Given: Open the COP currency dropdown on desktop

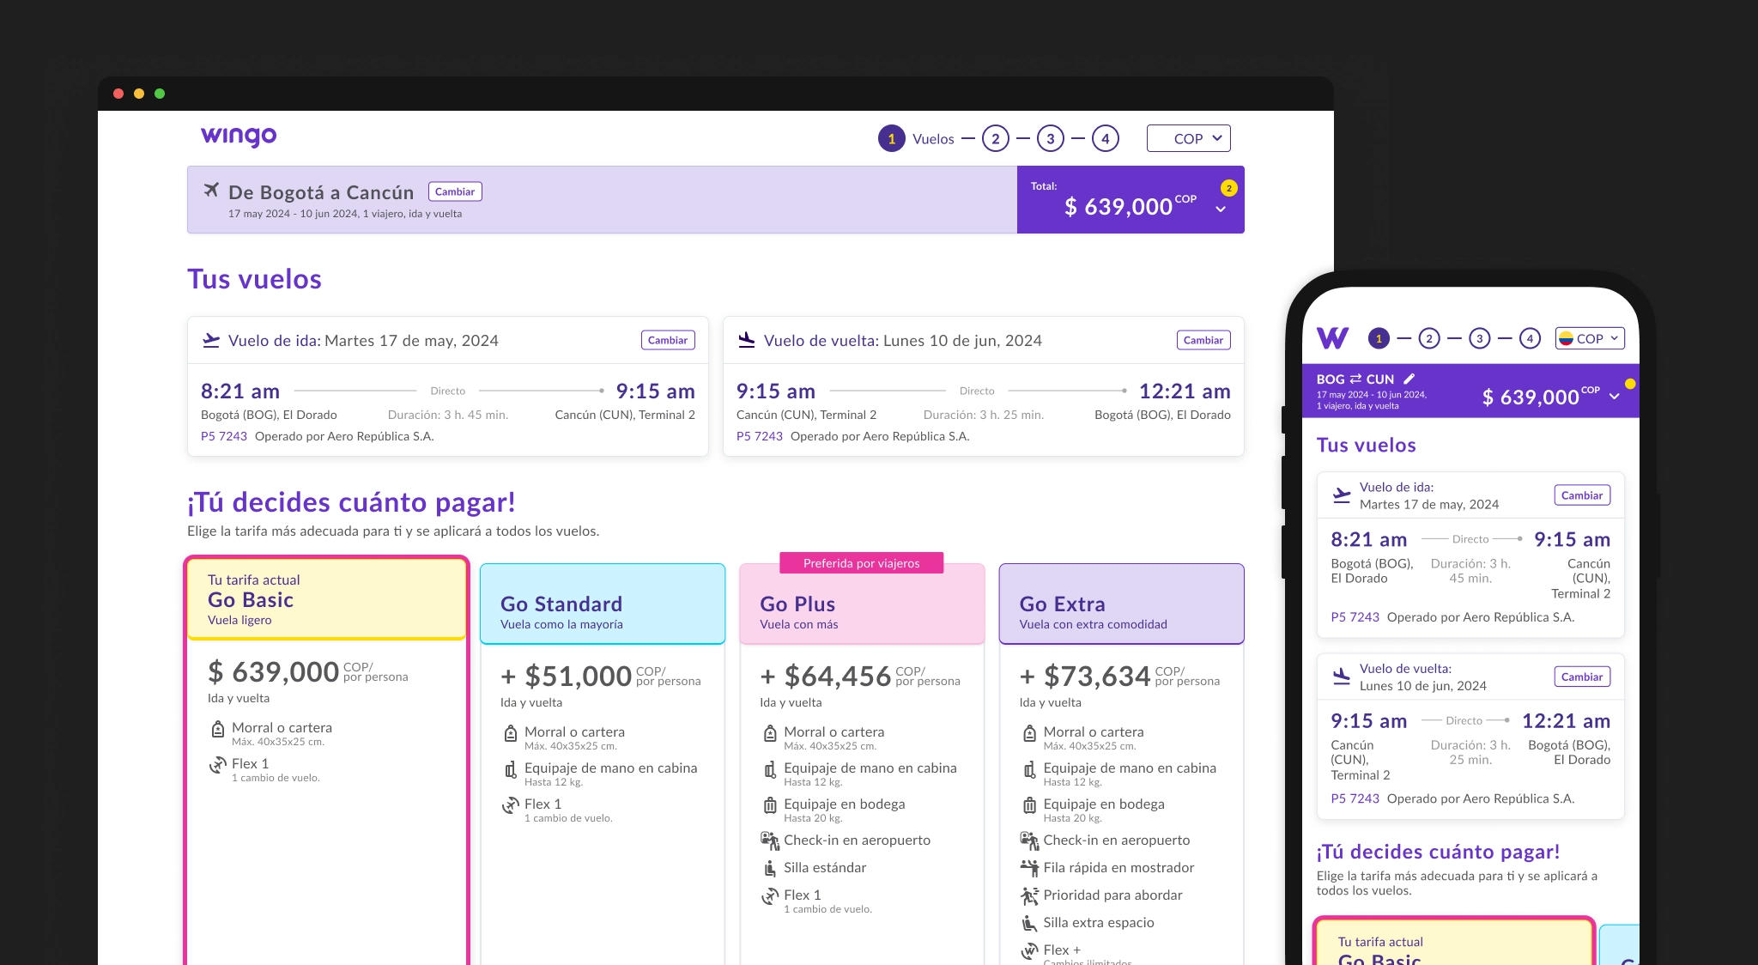Looking at the screenshot, I should [x=1189, y=138].
